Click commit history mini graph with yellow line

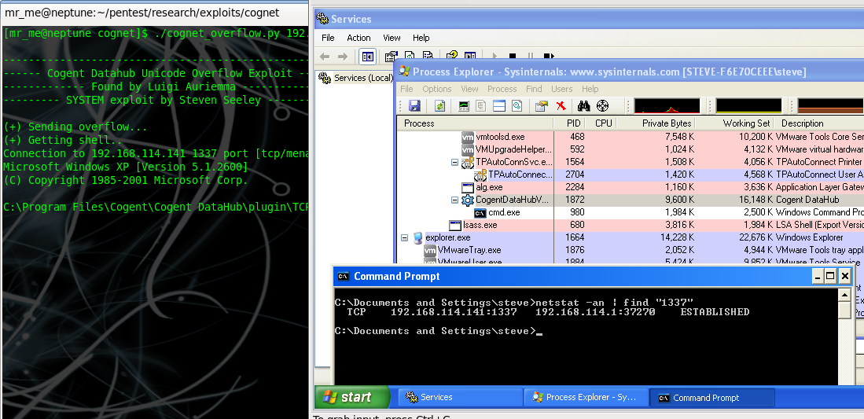coord(748,106)
